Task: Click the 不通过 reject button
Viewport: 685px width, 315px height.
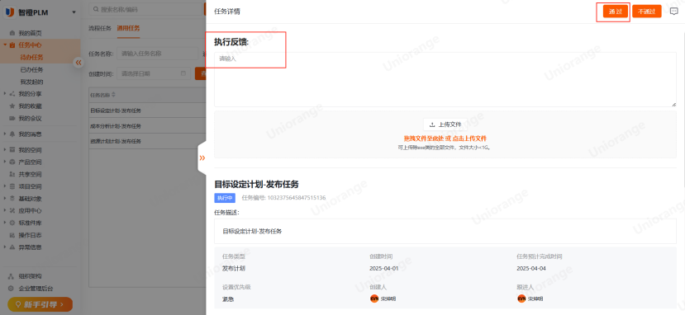Action: pyautogui.click(x=646, y=12)
